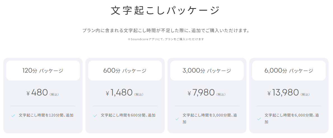Click the ¥7,980 price
Screen dimensions: 333x138
(201, 93)
